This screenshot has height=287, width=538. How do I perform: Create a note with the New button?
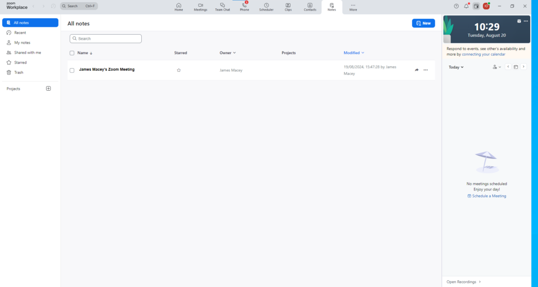[x=423, y=23]
